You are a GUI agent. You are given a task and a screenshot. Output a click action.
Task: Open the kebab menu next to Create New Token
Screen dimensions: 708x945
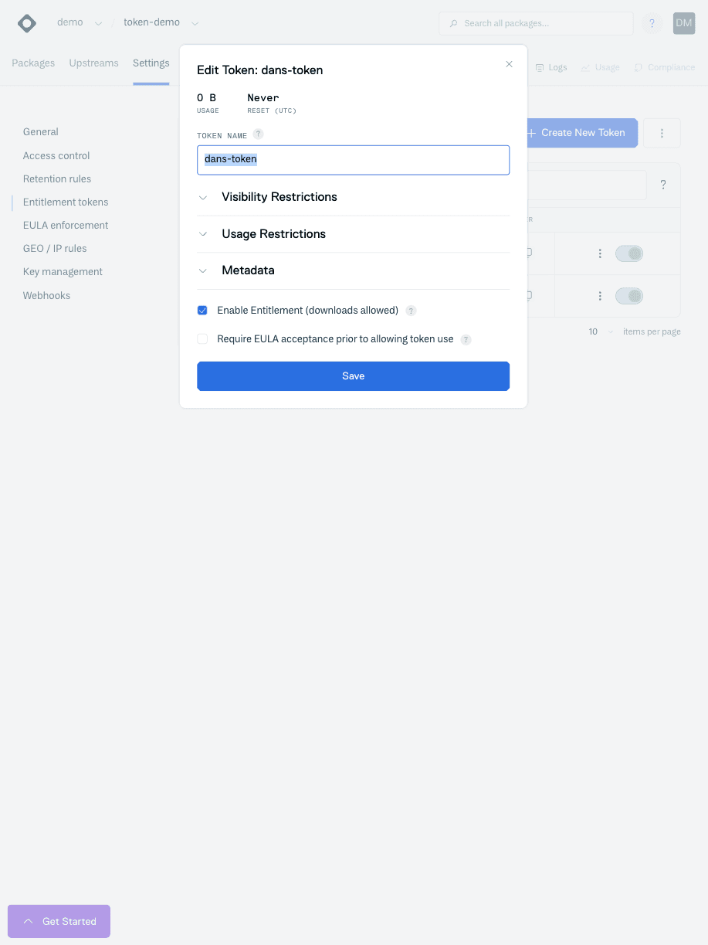pos(662,133)
